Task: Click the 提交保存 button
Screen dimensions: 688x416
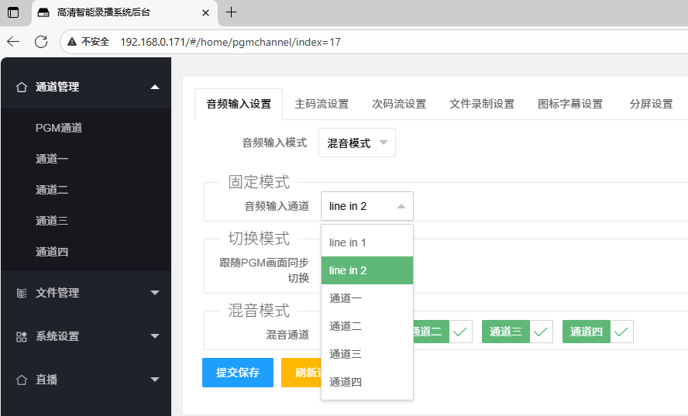Action: [x=238, y=373]
